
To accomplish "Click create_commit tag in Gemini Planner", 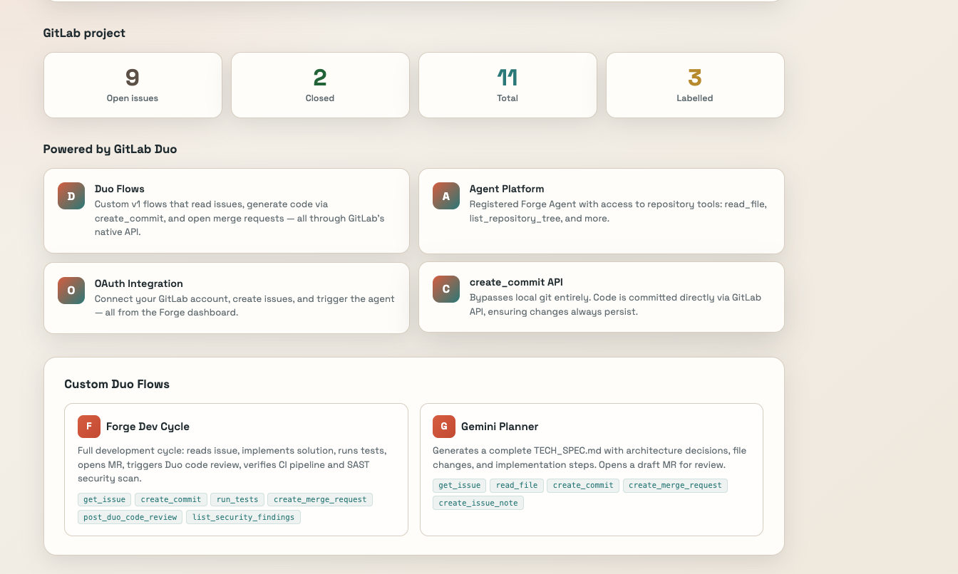I will pos(583,485).
